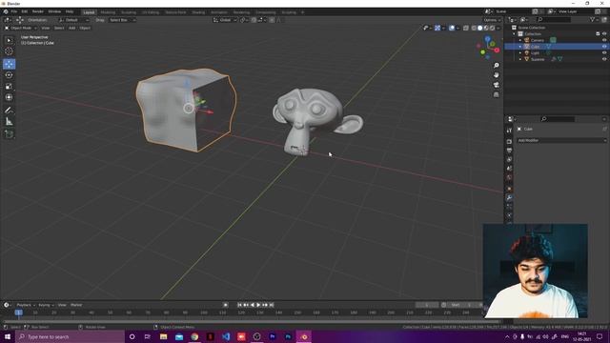Switch to Wireframe viewport shading
Viewport: 610px width, 343px height.
pos(474,28)
